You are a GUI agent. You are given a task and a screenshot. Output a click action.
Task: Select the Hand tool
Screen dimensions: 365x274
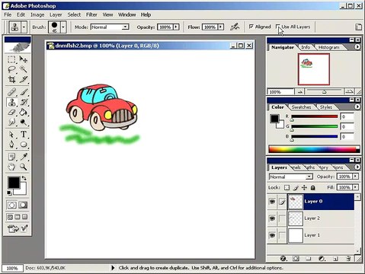pyautogui.click(x=11, y=167)
